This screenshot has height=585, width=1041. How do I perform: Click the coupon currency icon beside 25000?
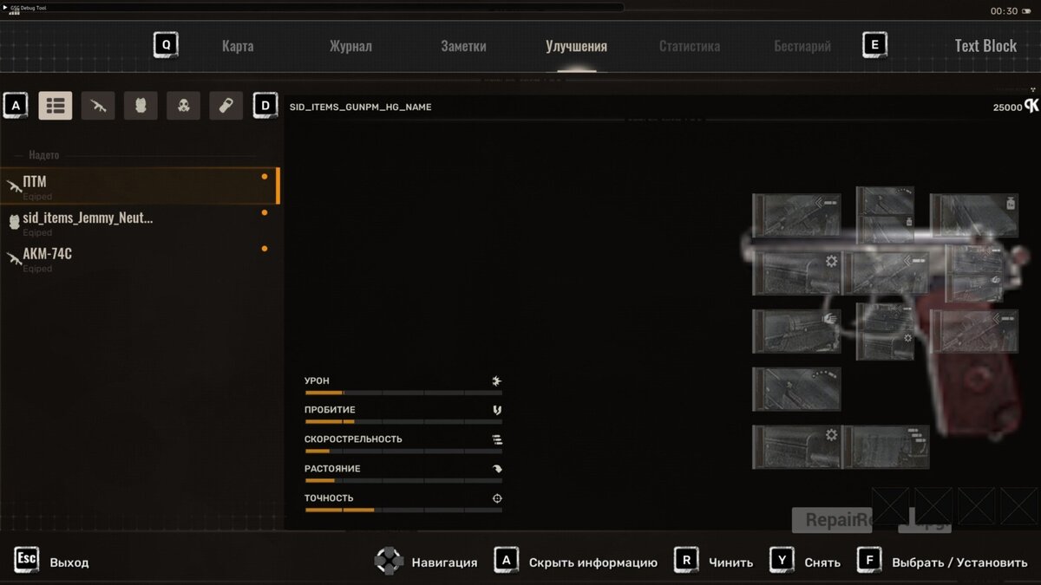tap(1031, 106)
